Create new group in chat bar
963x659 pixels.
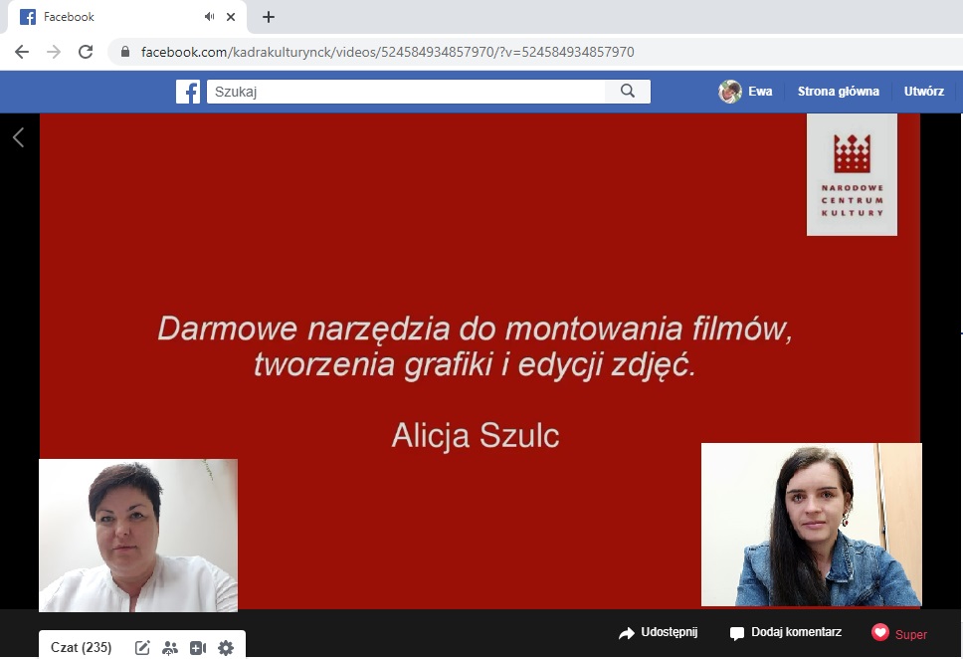click(x=170, y=648)
